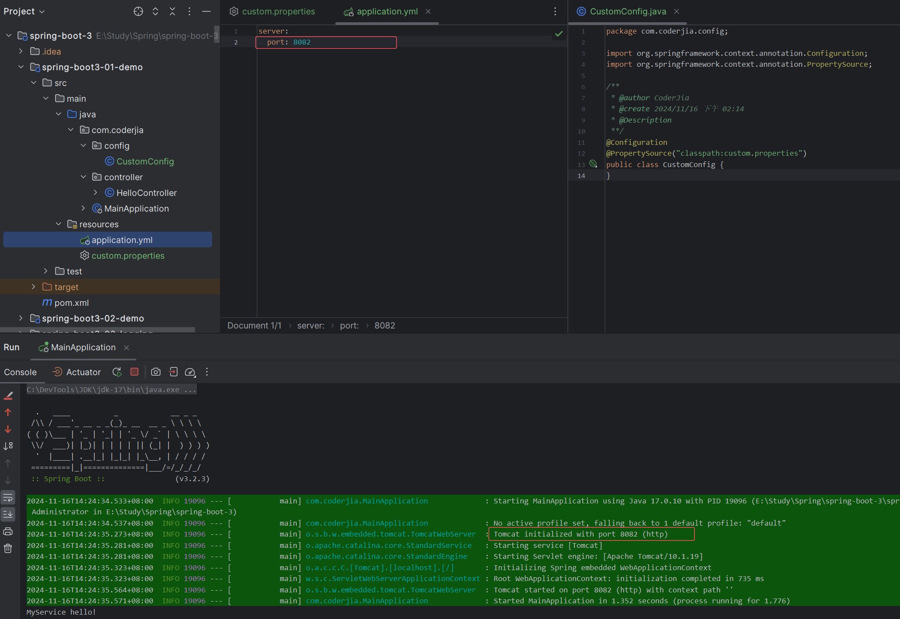Stop the running MainApplication
This screenshot has width=900, height=619.
[134, 372]
